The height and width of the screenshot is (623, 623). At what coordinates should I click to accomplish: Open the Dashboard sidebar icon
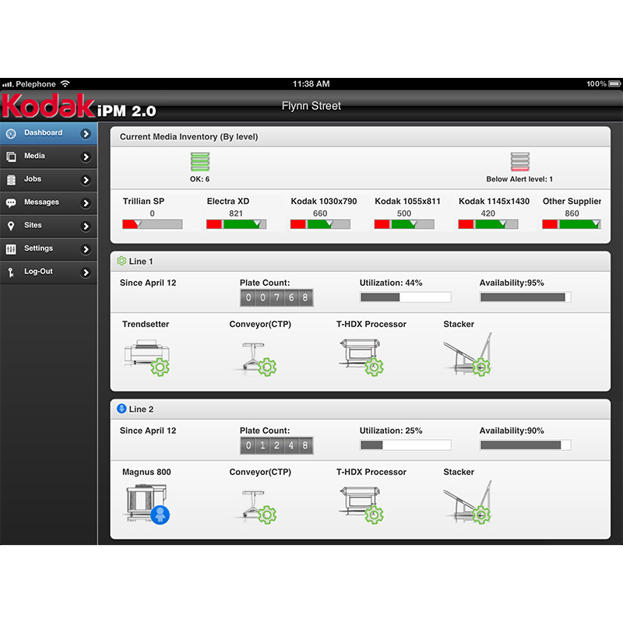click(11, 133)
